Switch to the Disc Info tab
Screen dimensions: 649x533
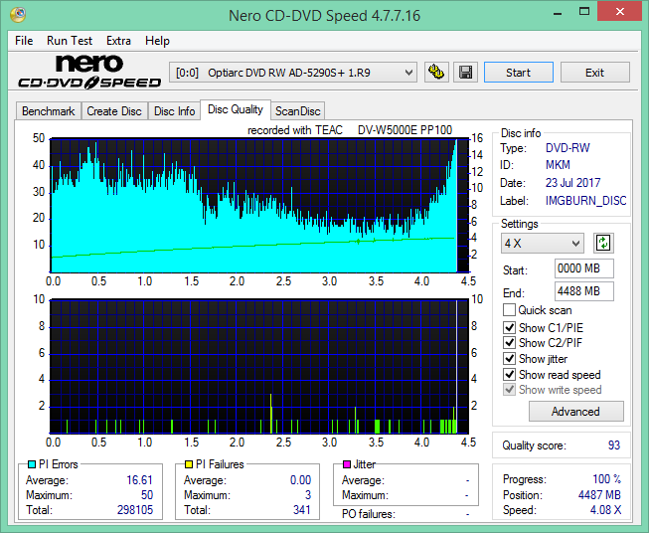click(174, 111)
